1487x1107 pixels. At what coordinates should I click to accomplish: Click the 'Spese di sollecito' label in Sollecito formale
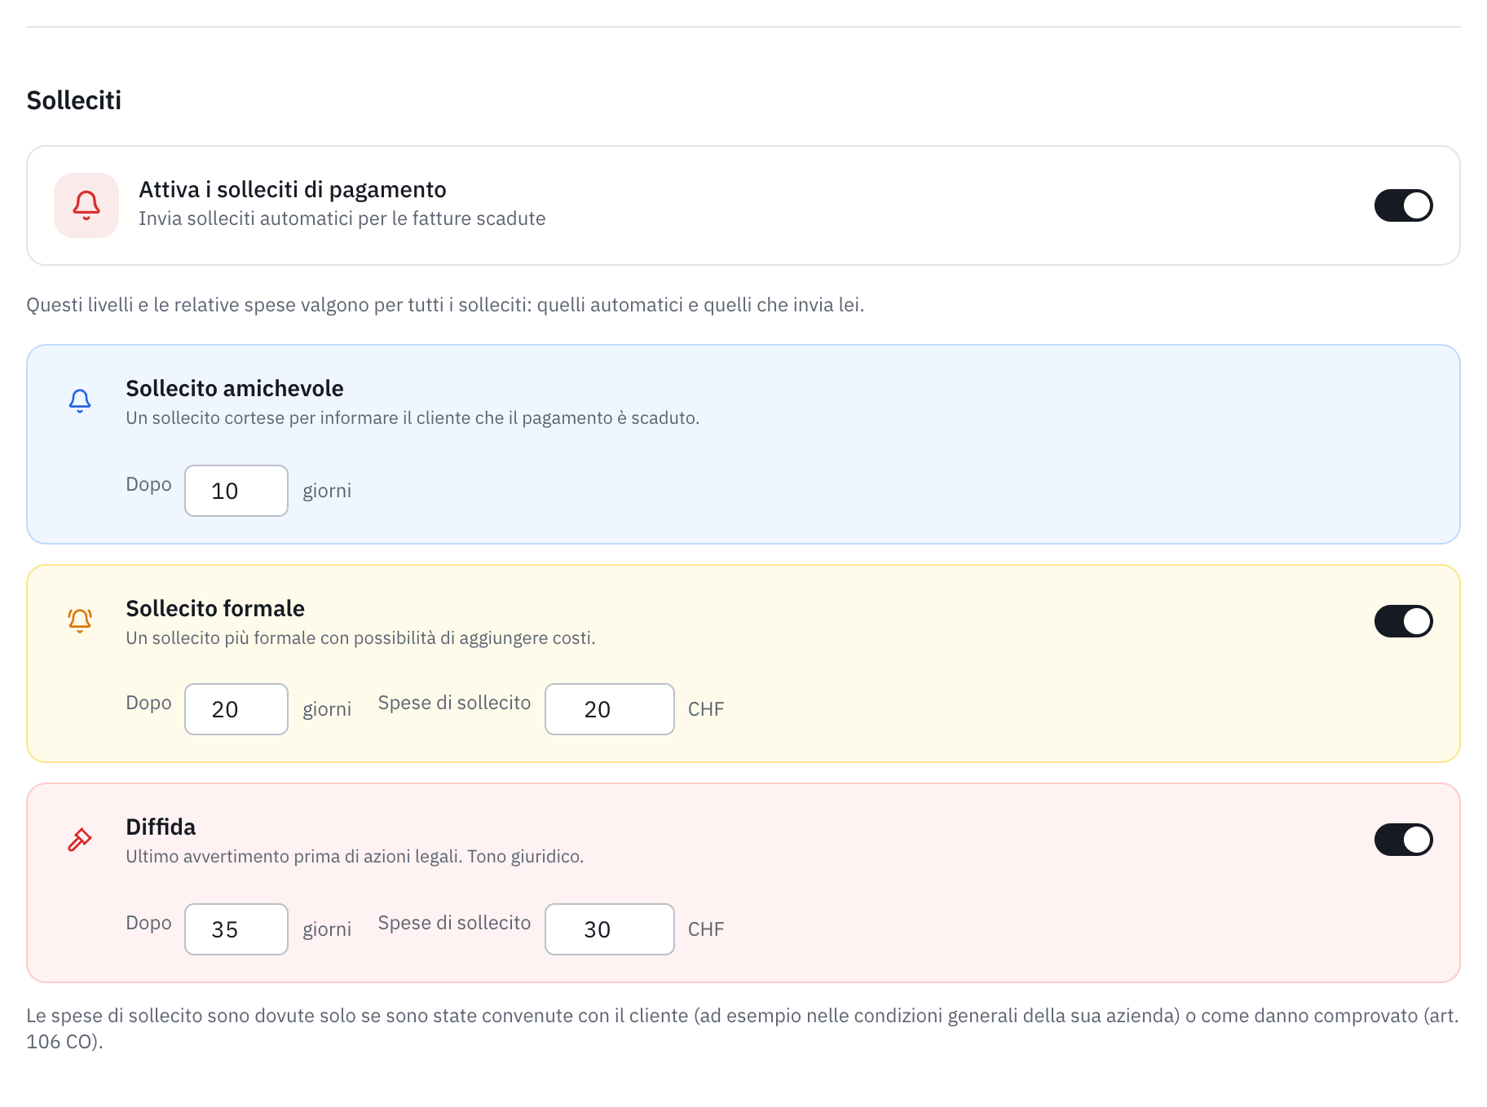coord(454,703)
